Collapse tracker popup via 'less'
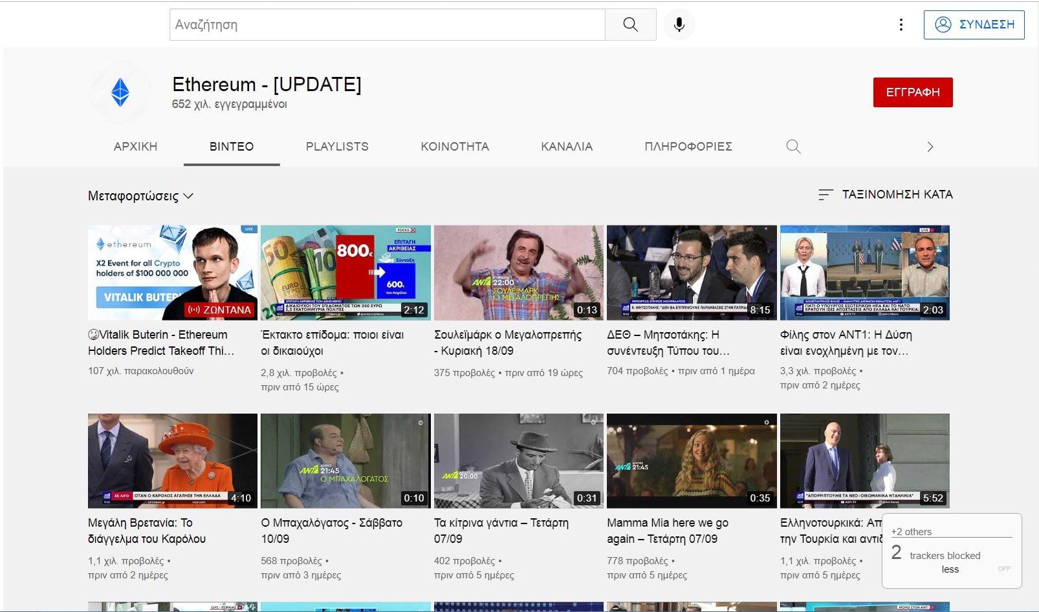The image size is (1039, 612). 950,569
